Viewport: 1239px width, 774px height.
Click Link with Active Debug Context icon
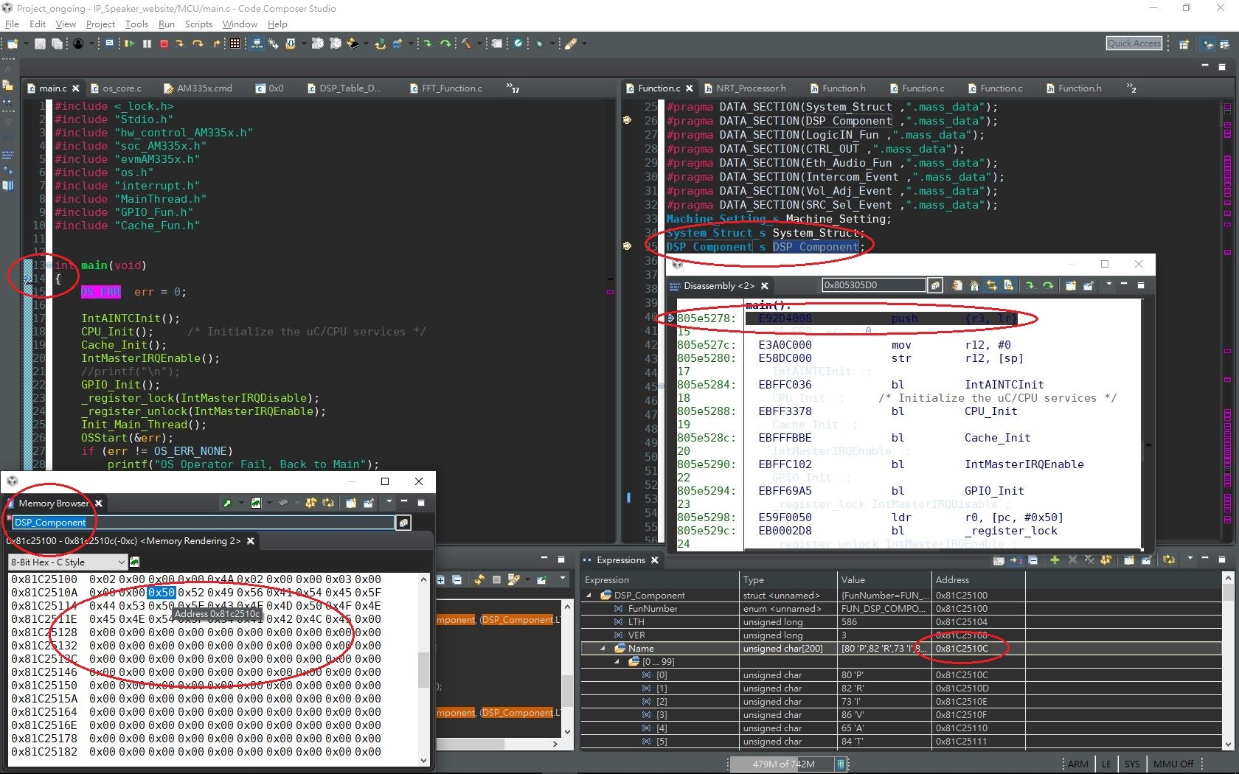pos(992,285)
